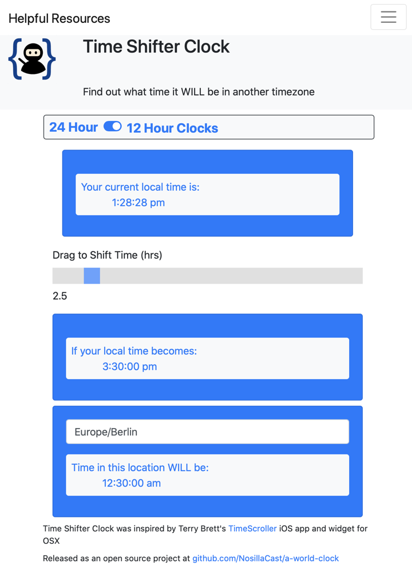This screenshot has width=412, height=573.
Task: Click the "Time in this location WILL be:" label
Action: (x=140, y=468)
